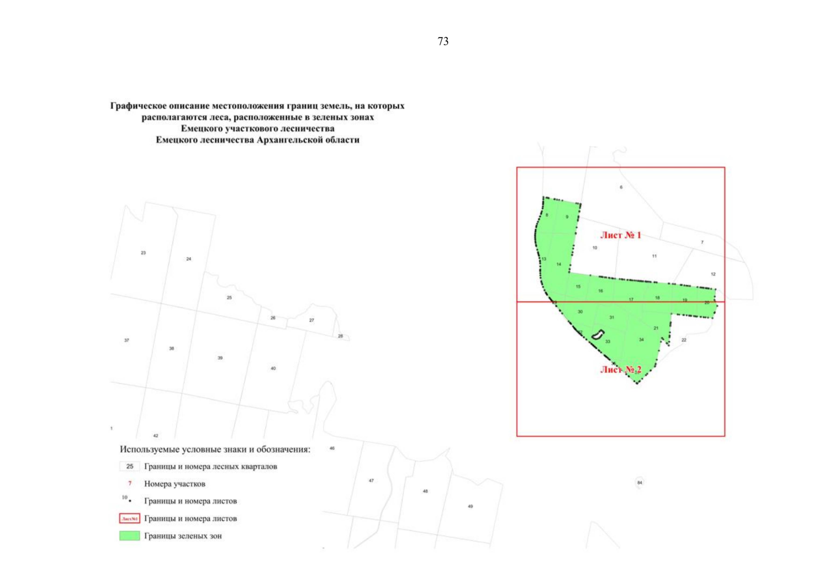818x578 pixels.
Task: Click the 'Номера участков' legend text
Action: coord(174,484)
